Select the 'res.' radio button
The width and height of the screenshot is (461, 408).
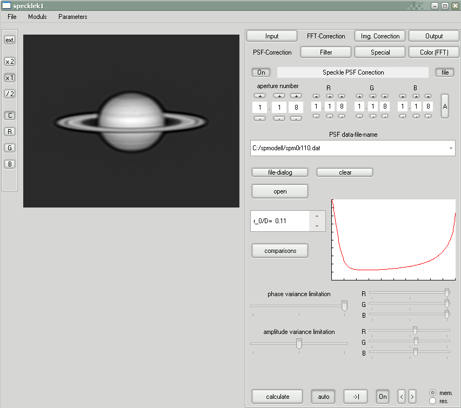pyautogui.click(x=433, y=401)
